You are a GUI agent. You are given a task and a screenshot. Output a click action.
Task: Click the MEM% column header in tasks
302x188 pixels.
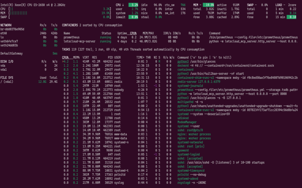[76, 57]
